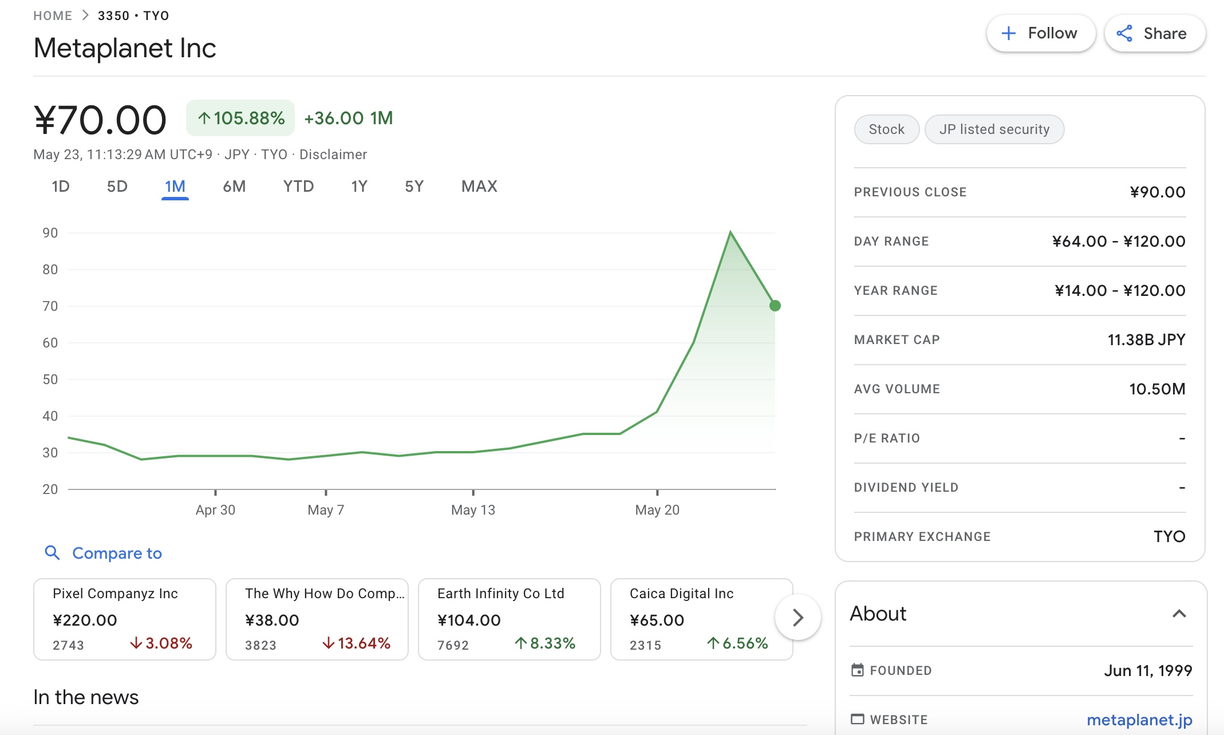Click the share network icon
Image resolution: width=1224 pixels, height=735 pixels.
[1124, 33]
